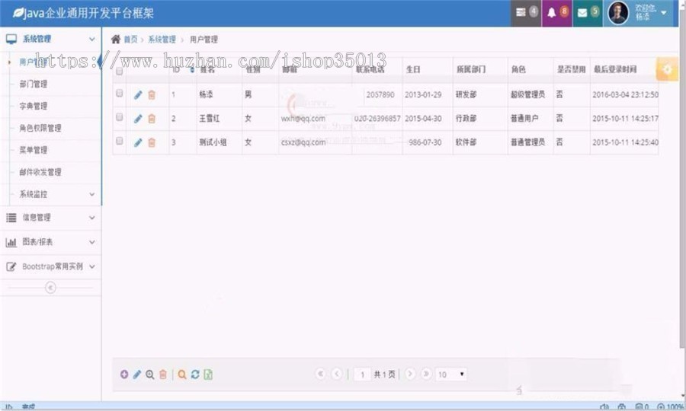Collapse the sidebar with the circled arrow button
Image resolution: width=686 pixels, height=411 pixels.
tap(50, 288)
